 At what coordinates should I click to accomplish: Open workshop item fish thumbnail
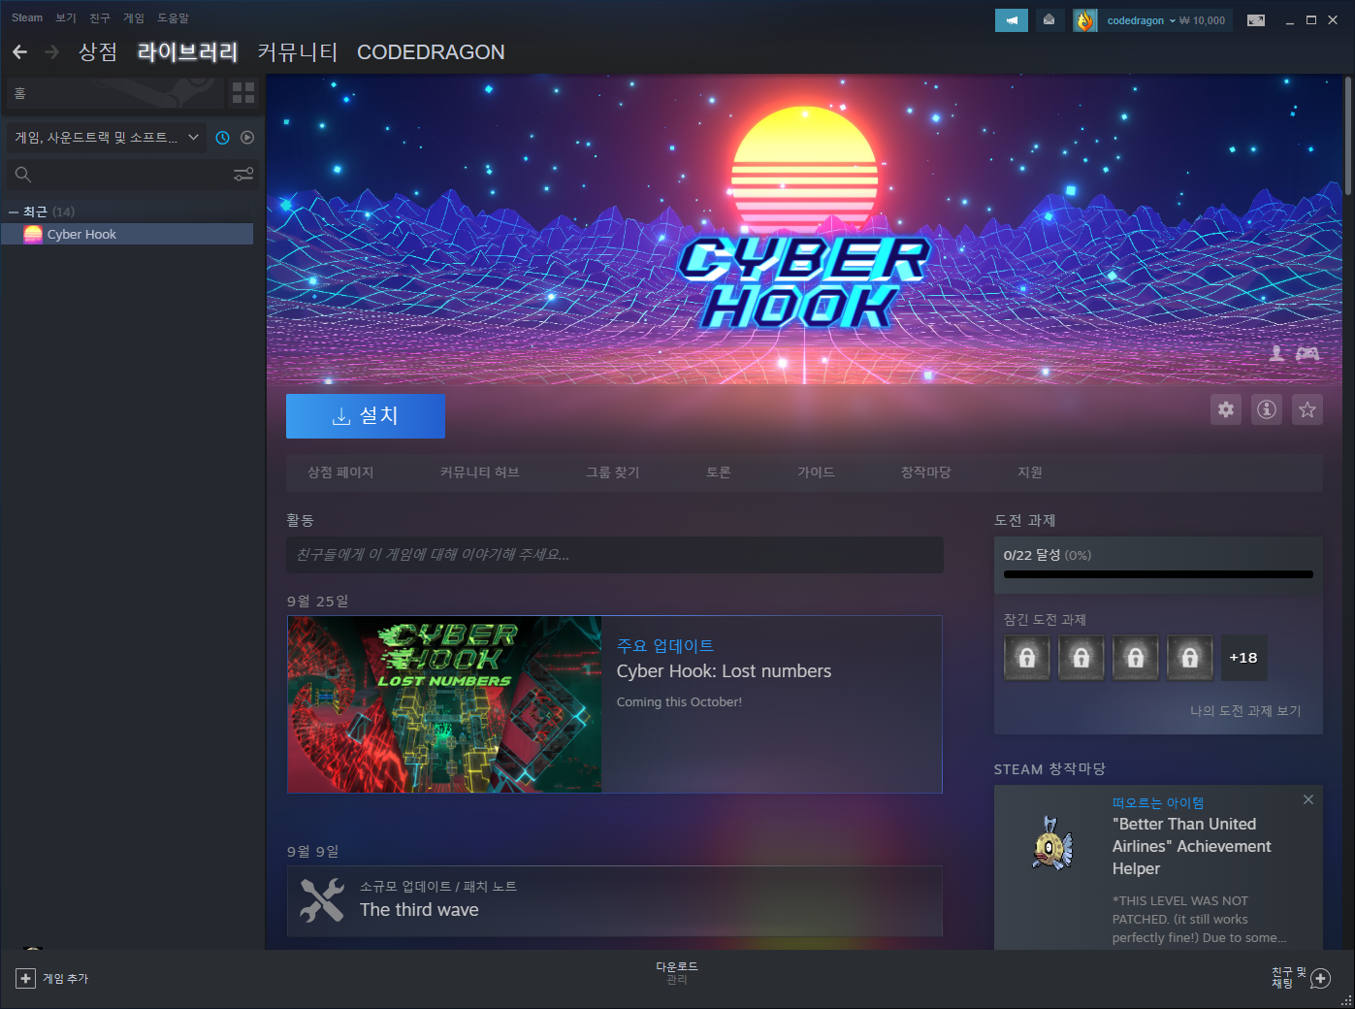pyautogui.click(x=1053, y=844)
